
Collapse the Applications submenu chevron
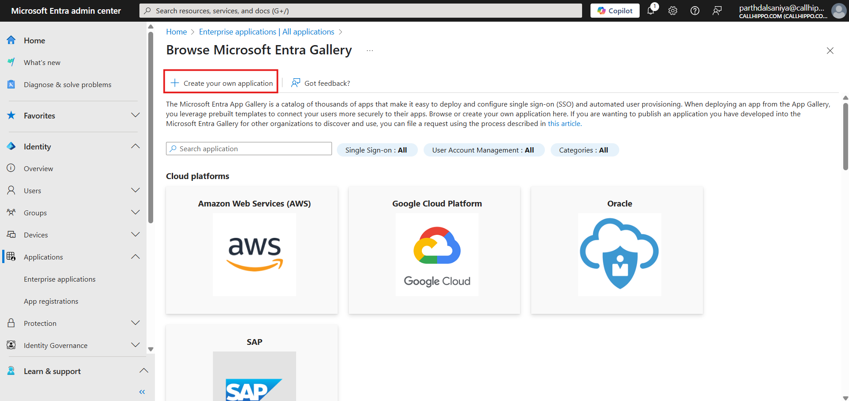(x=135, y=257)
